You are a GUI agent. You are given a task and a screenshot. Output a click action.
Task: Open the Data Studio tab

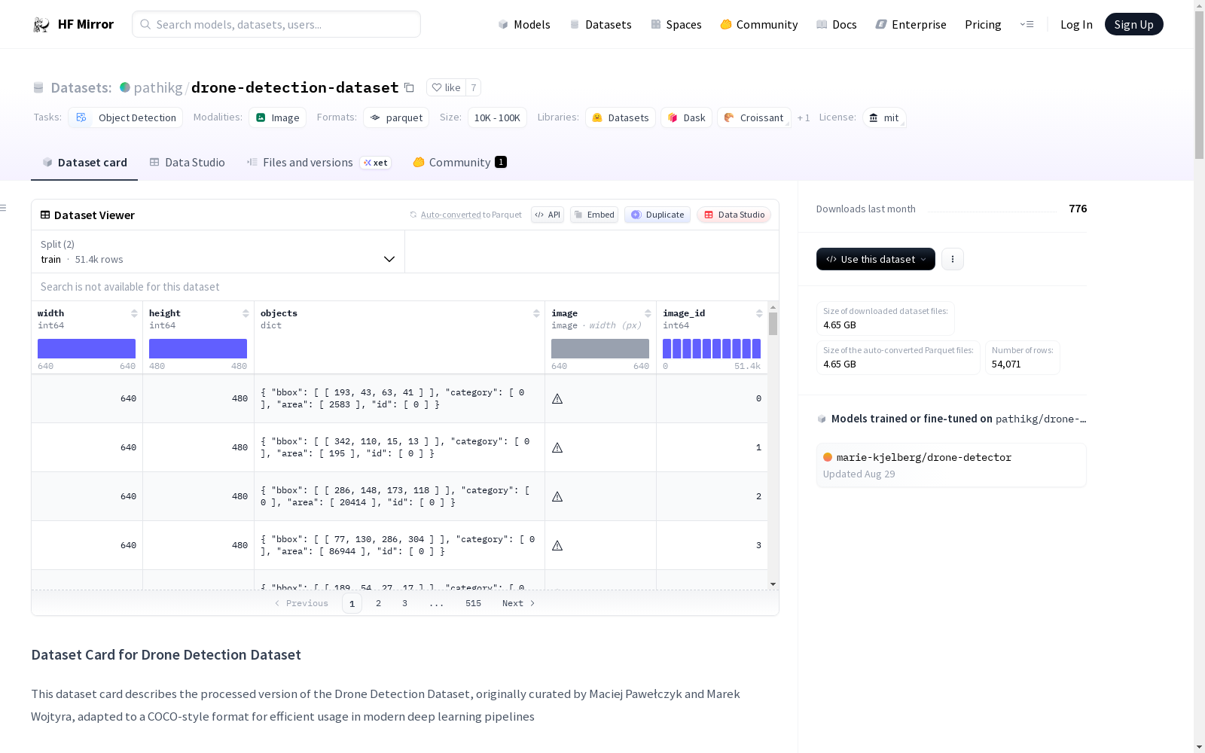pos(187,163)
